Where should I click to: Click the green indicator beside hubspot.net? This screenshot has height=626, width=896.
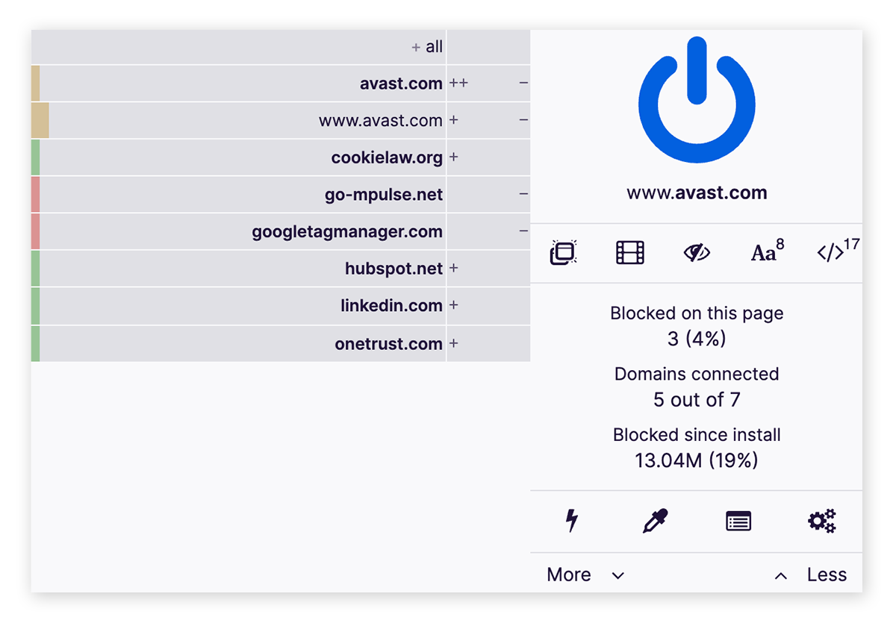[36, 269]
